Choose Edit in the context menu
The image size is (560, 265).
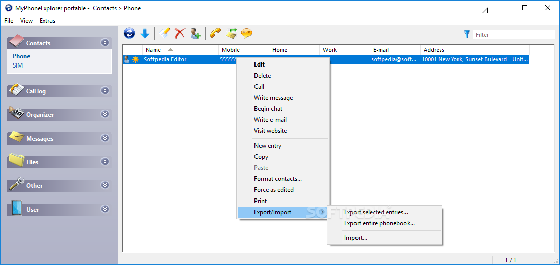pos(282,64)
